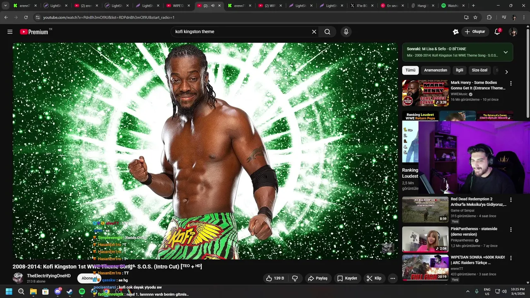Switch to the X'te BG browser tab
This screenshot has width=530, height=298.
tap(361, 6)
